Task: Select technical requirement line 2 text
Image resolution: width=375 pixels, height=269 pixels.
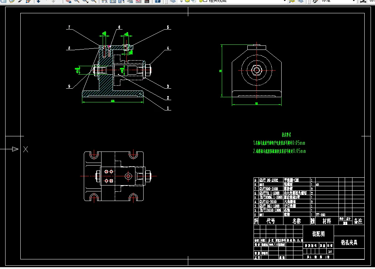Action: [x=279, y=151]
